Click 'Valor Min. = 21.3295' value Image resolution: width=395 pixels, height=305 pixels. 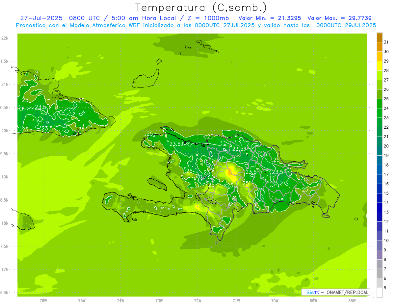click(270, 18)
